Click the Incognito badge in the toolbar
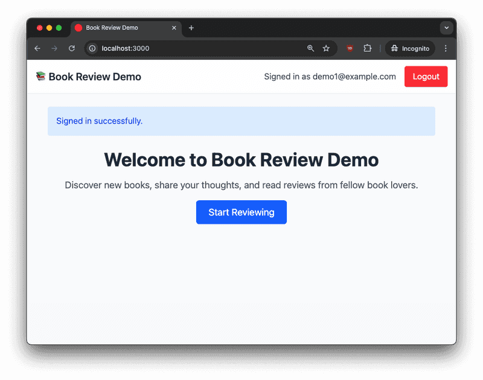Image resolution: width=483 pixels, height=380 pixels. tap(410, 48)
